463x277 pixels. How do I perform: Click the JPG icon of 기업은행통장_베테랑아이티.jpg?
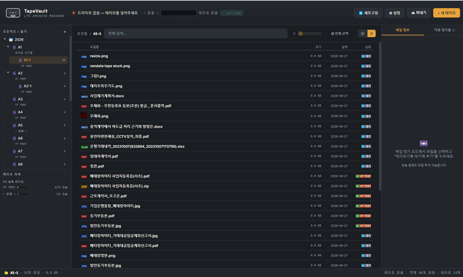point(84,206)
